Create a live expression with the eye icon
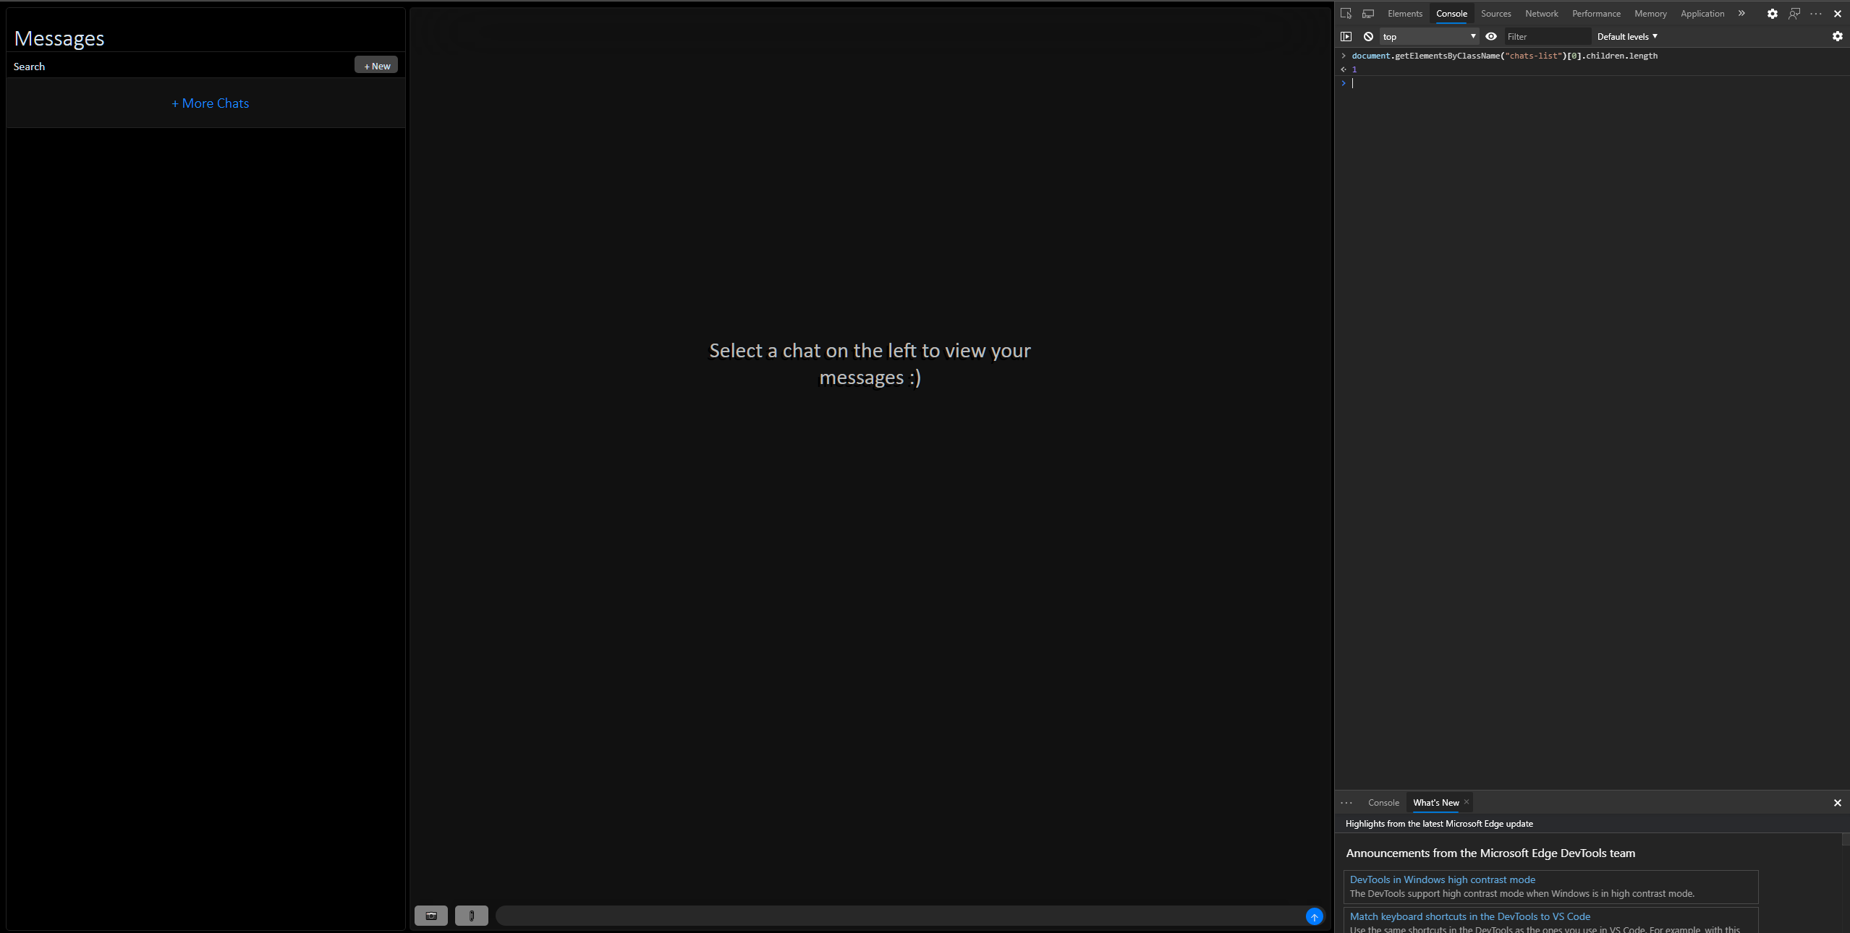This screenshot has height=933, width=1850. click(1490, 36)
